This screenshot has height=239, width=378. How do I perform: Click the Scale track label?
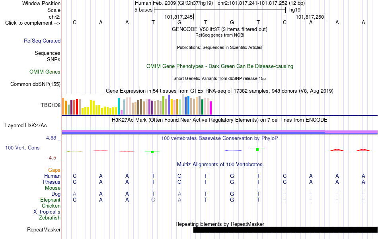[54, 10]
